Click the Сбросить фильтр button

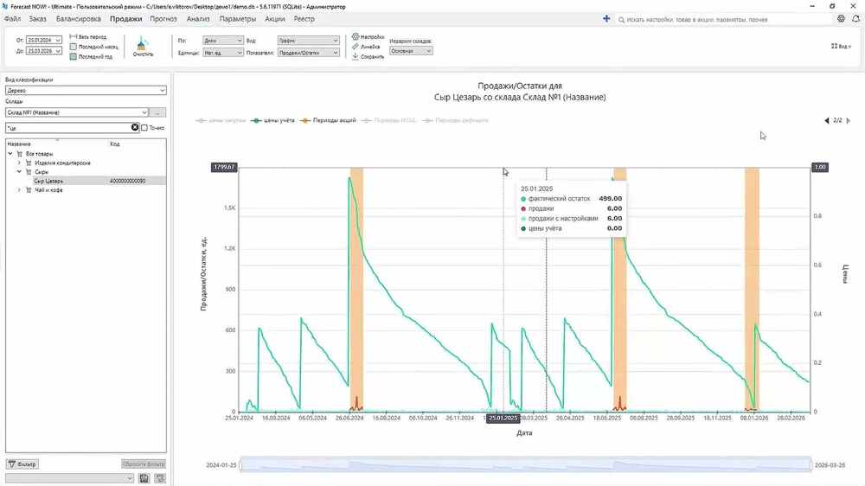click(x=144, y=464)
